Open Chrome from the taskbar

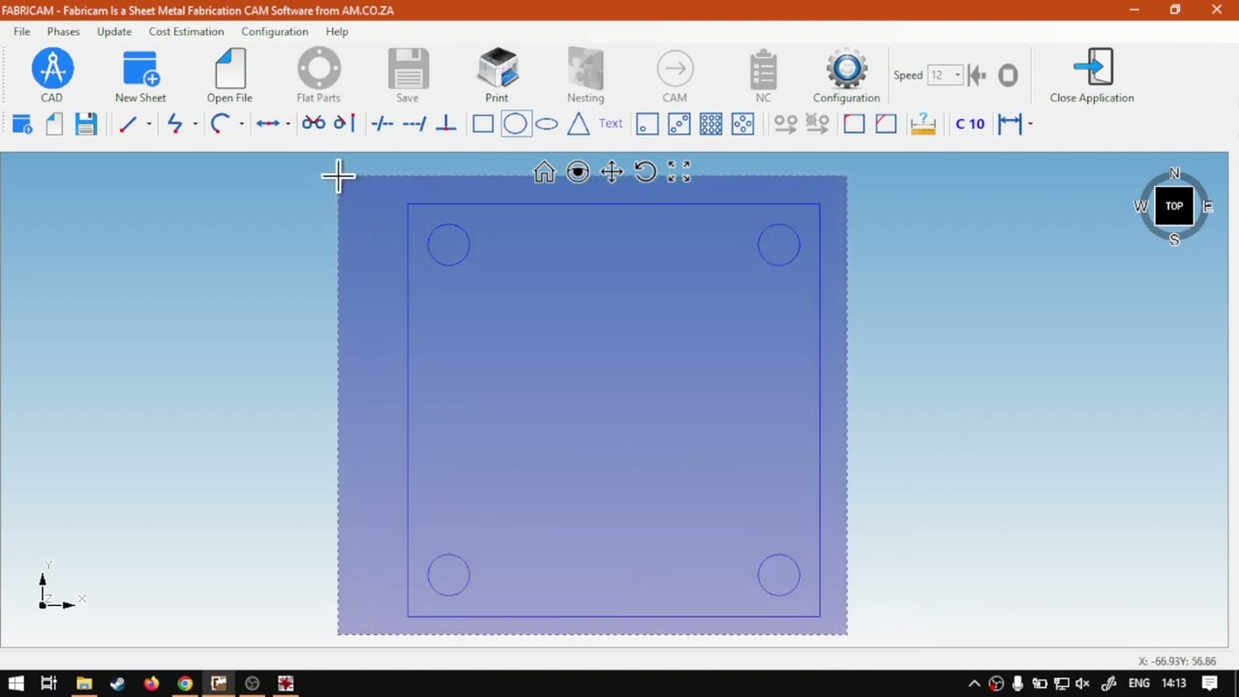click(x=185, y=683)
